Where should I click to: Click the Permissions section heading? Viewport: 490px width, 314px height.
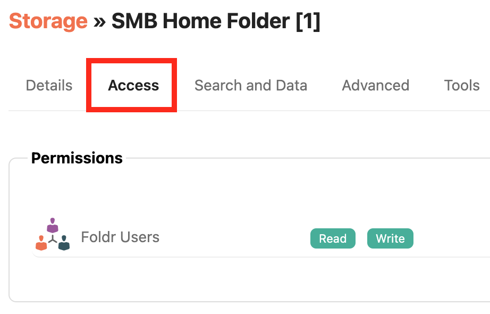coord(77,158)
